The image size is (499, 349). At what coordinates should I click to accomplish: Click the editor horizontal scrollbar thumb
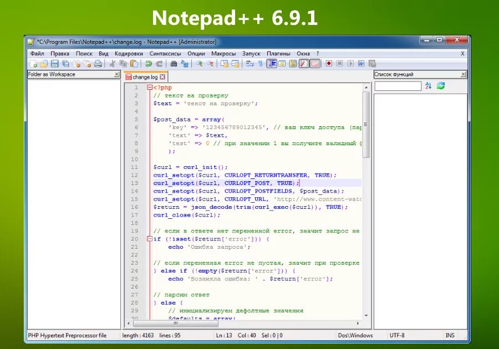click(176, 324)
